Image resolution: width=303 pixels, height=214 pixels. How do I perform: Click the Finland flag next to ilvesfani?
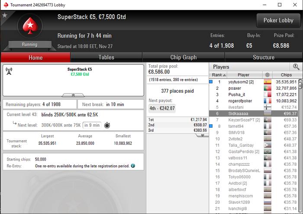tap(268, 107)
